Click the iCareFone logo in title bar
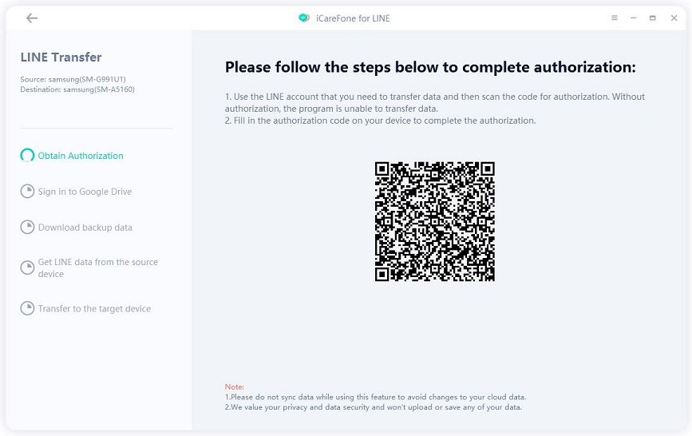 [303, 18]
